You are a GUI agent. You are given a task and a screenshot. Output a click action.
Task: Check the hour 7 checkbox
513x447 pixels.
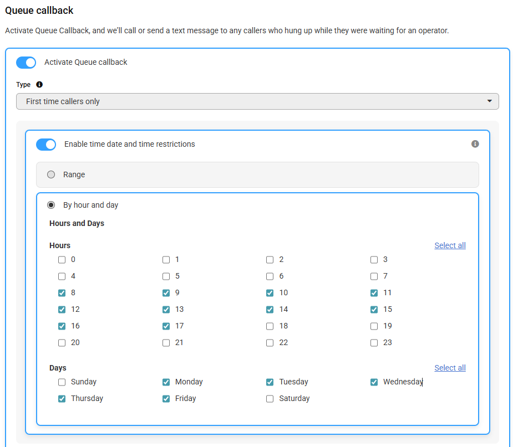click(374, 276)
